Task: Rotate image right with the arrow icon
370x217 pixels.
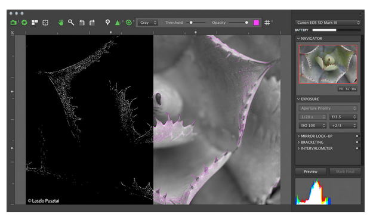Action: 92,23
